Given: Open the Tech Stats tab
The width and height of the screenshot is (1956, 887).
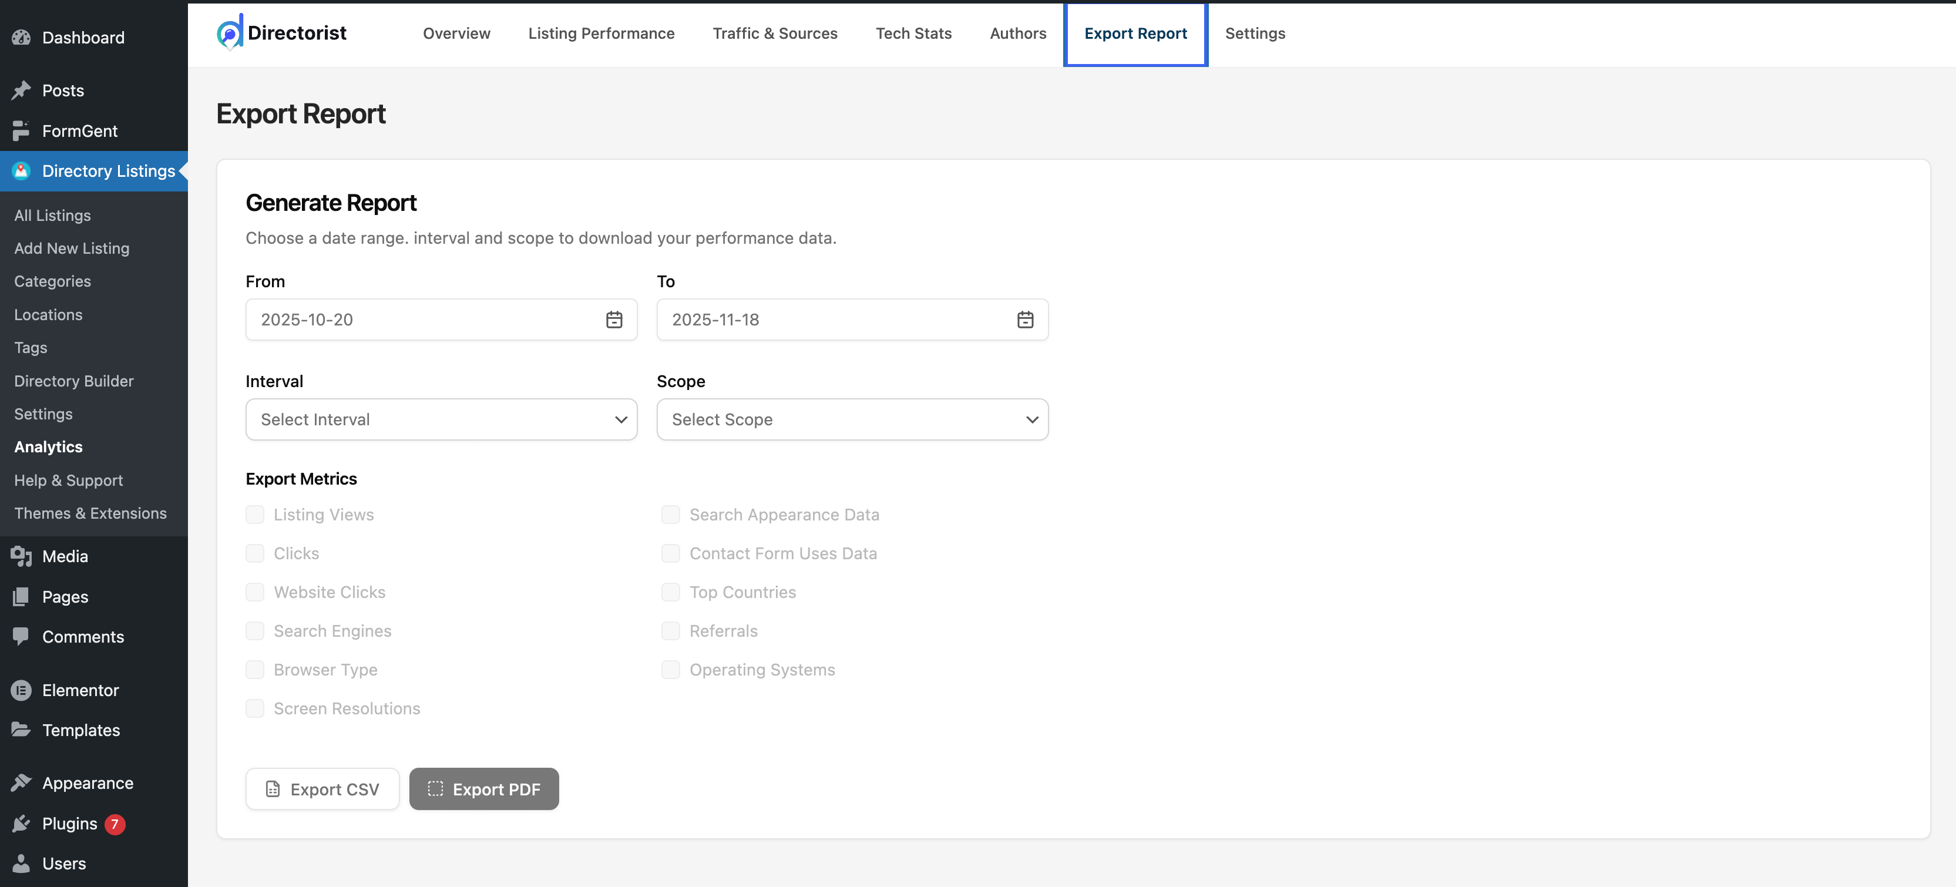Looking at the screenshot, I should click(x=913, y=33).
